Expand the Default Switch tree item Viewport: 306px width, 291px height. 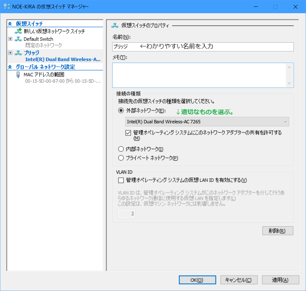click(10, 39)
